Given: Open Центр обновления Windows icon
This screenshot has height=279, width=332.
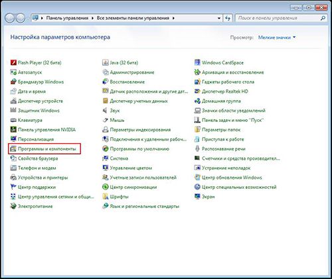Looking at the screenshot, I should [x=197, y=178].
